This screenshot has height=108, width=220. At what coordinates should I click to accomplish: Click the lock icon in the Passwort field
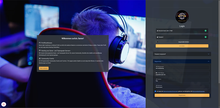click(158, 37)
